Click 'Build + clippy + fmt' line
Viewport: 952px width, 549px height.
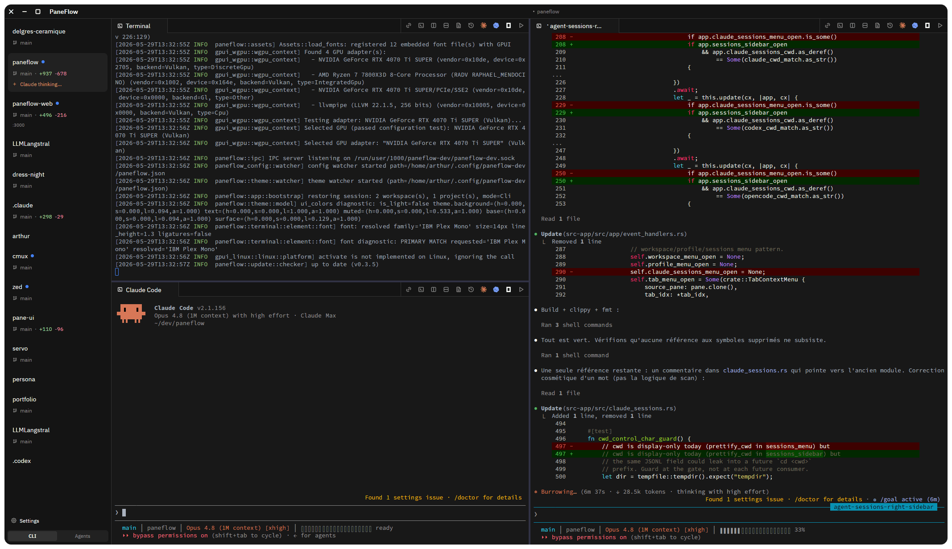click(580, 310)
